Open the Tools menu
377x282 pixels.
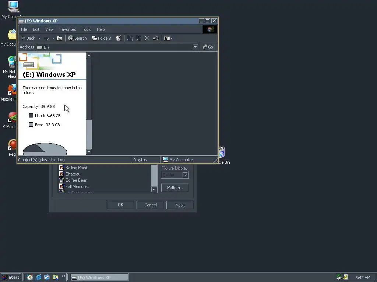point(86,29)
